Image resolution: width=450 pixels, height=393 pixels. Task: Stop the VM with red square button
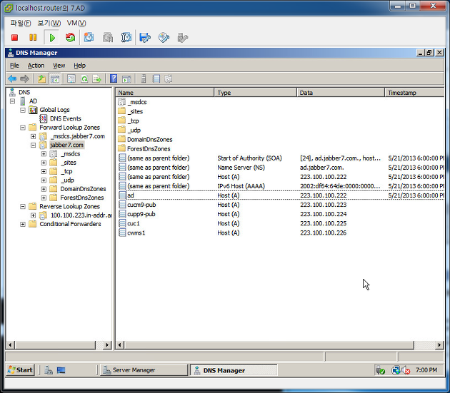click(14, 38)
